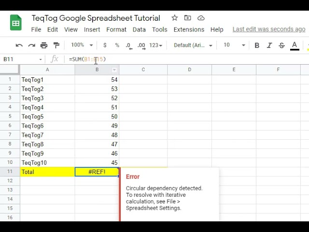Open the move-to-folder icon
Image resolution: width=309 pixels, height=232 pixels.
coord(187,18)
